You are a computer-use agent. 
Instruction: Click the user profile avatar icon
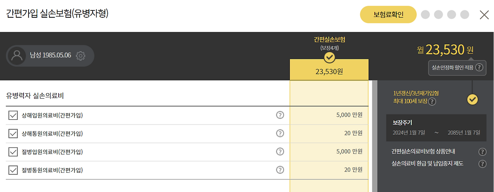17,55
